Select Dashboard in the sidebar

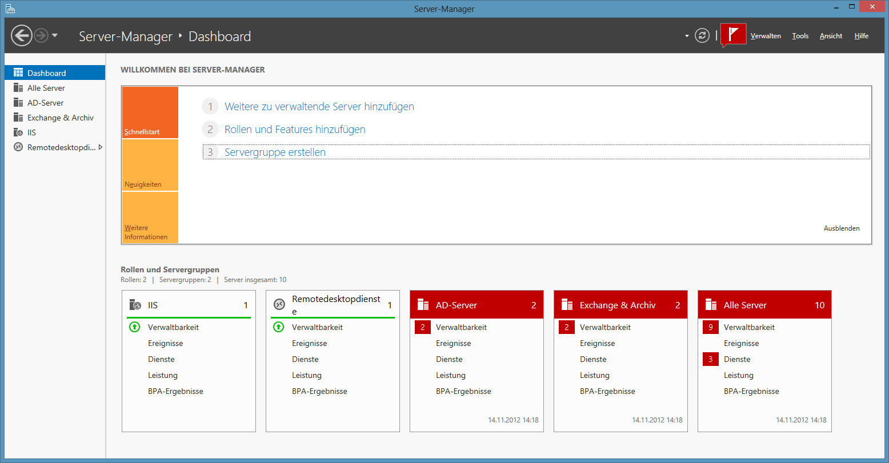55,73
